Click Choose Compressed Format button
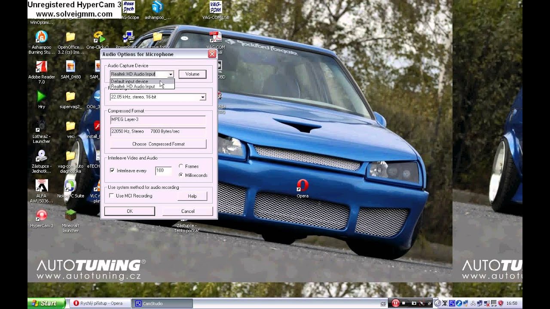550x309 pixels. [x=159, y=144]
